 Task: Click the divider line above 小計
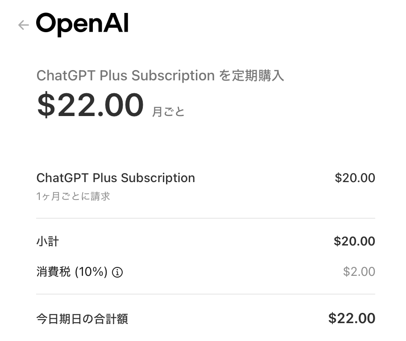[x=206, y=218]
